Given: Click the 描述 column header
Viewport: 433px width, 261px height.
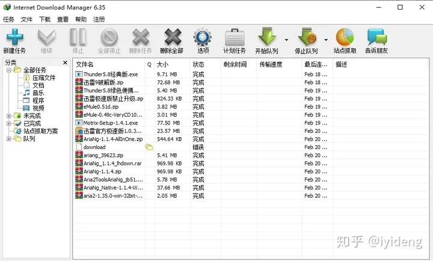Looking at the screenshot, I should 342,64.
